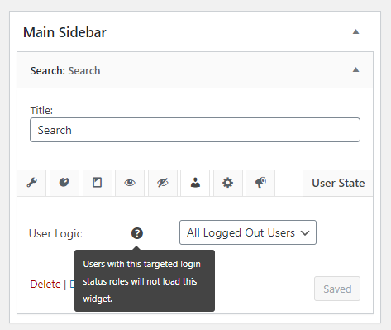Click the User Logic help question mark
391x330 pixels.
(x=137, y=233)
